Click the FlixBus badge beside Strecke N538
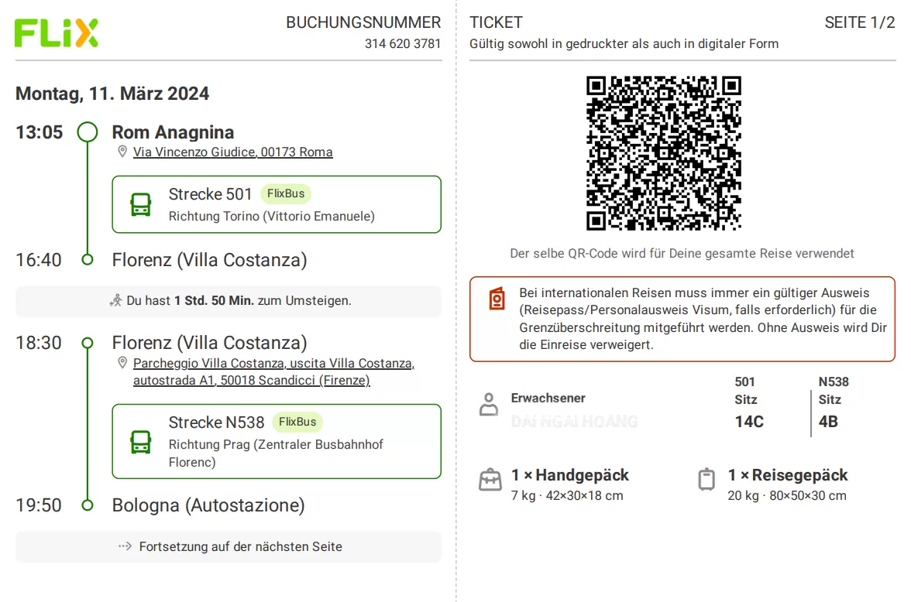 coord(297,422)
